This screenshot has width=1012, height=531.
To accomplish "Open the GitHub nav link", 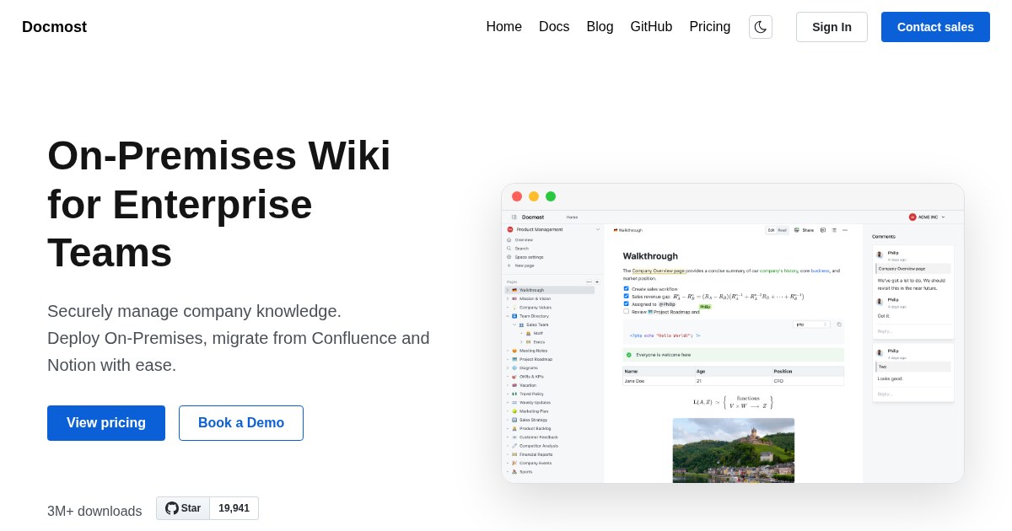I will (651, 27).
